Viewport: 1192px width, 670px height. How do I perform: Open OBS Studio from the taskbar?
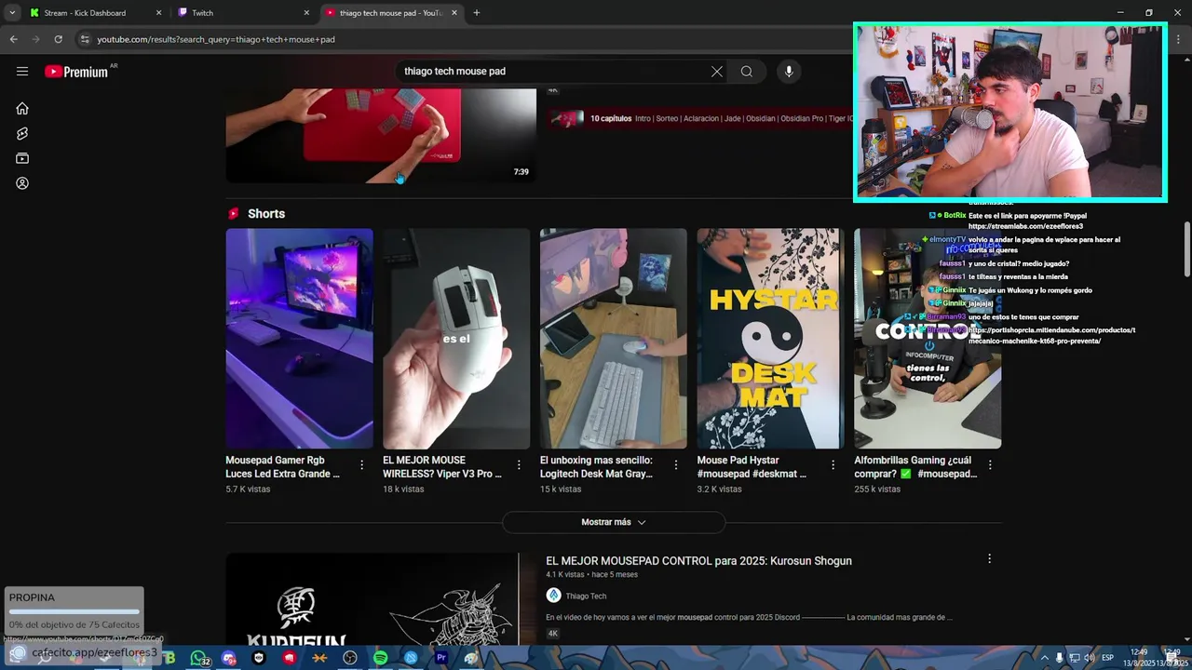[x=350, y=658]
